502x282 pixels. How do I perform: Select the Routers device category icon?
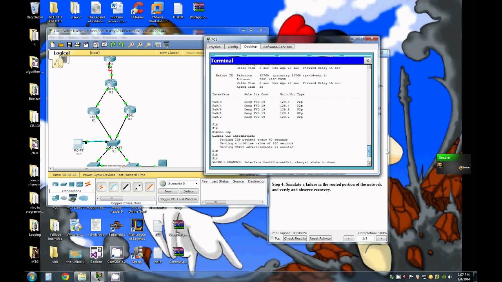point(55,184)
